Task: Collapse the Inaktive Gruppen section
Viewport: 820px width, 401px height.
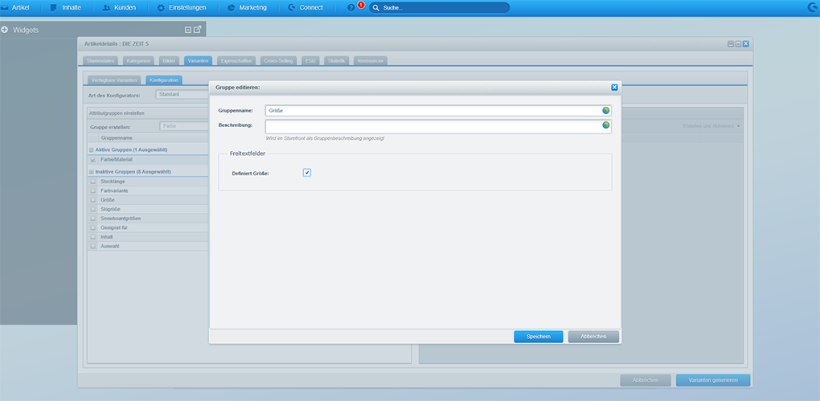Action: pos(91,172)
